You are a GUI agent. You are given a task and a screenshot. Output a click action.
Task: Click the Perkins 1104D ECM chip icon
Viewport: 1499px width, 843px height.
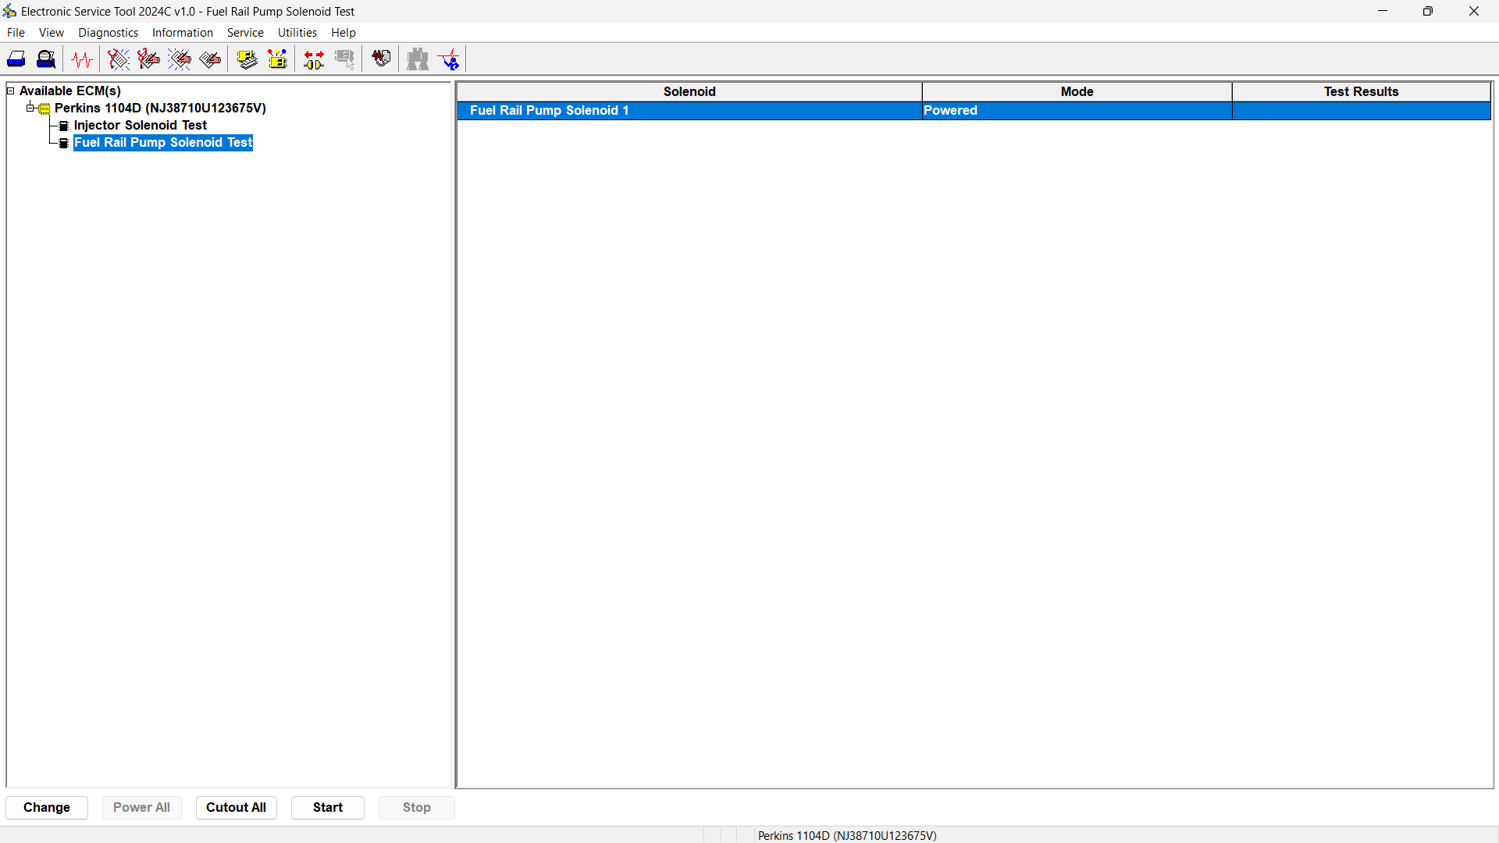(x=45, y=108)
